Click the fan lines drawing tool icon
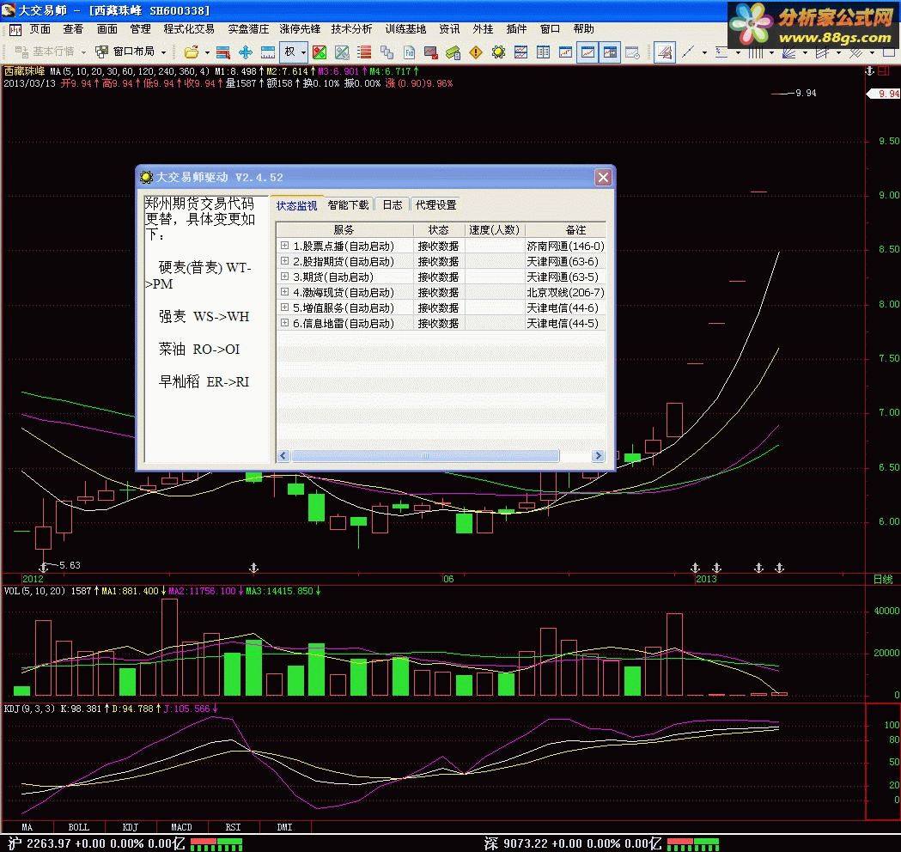The image size is (901, 852). [789, 52]
